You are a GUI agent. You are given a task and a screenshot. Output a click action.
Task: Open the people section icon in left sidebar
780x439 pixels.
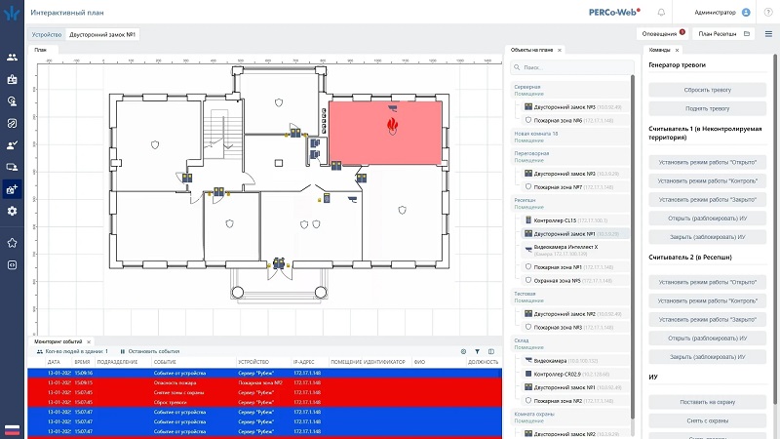pyautogui.click(x=12, y=58)
